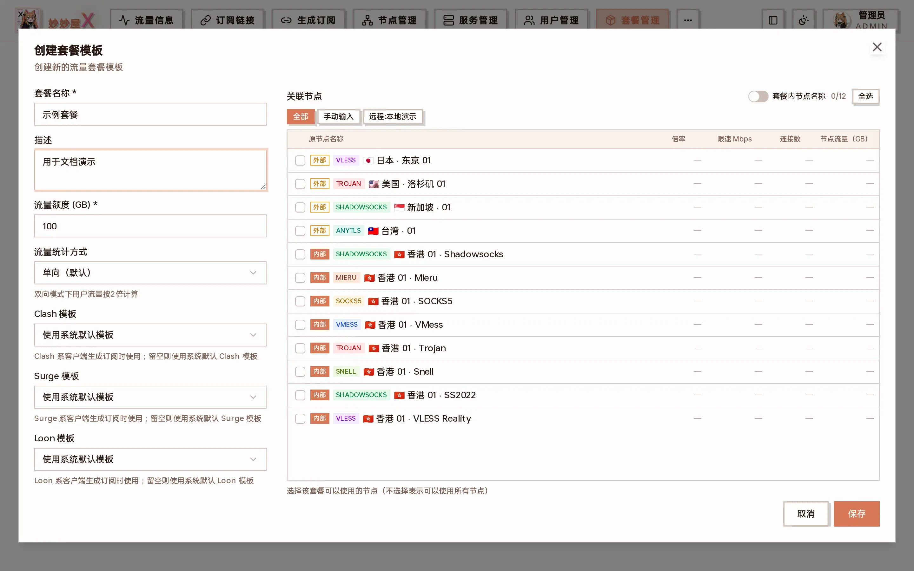Switch to the 远程:本地演示 filter tab
Viewport: 914px width, 571px height.
coord(393,117)
